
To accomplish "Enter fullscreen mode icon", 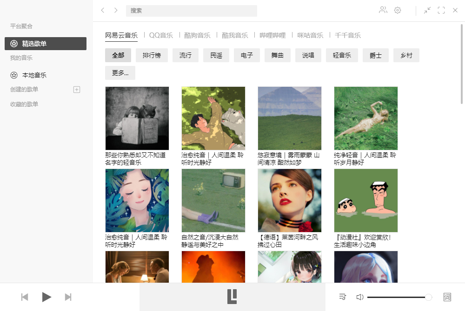I will coord(441,10).
